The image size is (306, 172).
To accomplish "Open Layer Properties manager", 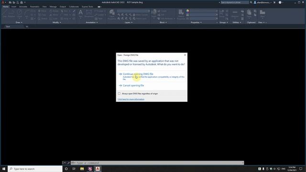I will 112,14.
